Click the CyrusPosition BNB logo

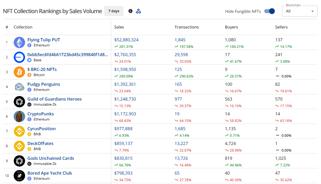(19, 131)
